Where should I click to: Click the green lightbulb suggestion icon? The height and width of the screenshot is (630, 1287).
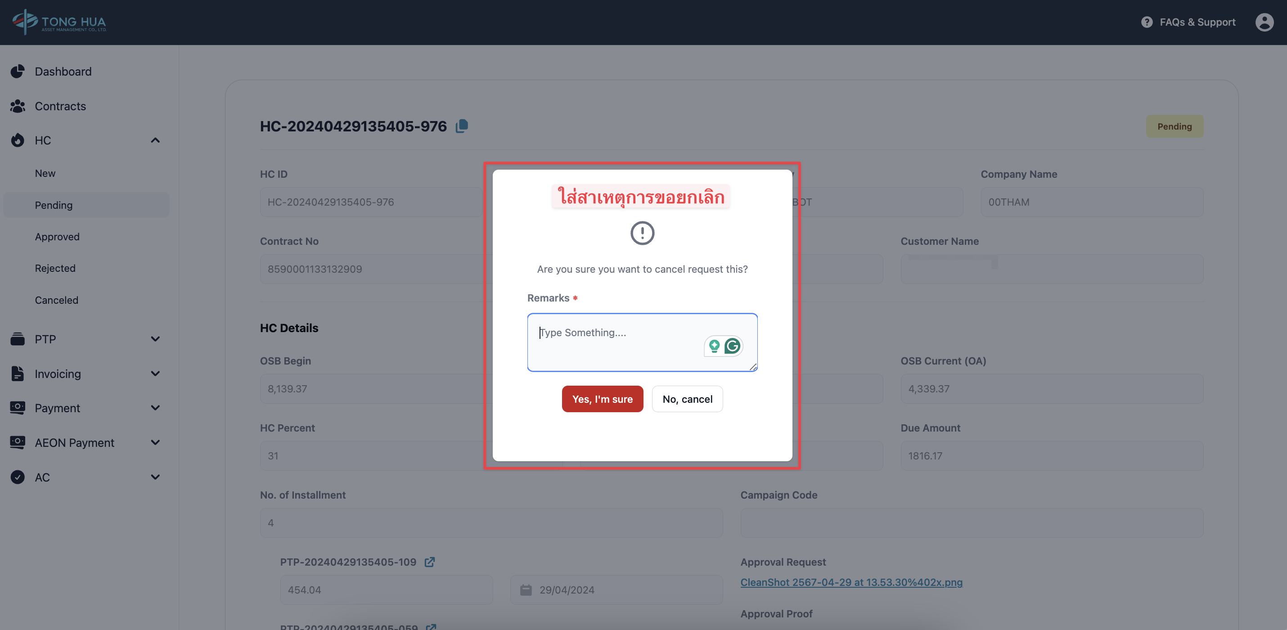click(x=714, y=346)
